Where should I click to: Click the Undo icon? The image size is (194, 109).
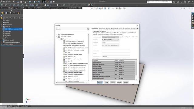[x=39, y=2]
